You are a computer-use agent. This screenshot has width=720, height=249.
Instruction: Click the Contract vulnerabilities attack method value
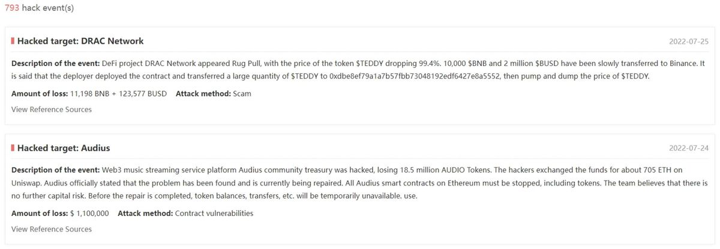click(214, 214)
